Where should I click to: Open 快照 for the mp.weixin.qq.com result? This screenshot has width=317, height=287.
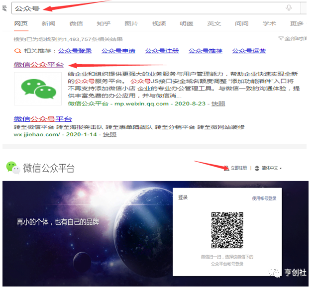coord(218,103)
